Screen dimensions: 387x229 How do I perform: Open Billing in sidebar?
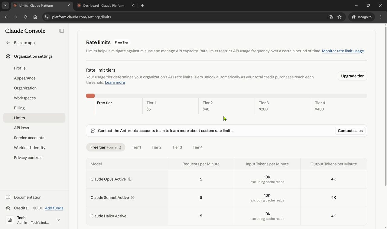click(x=34, y=108)
